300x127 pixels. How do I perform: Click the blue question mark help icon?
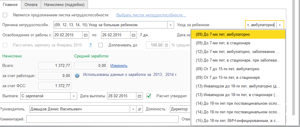(x=90, y=45)
